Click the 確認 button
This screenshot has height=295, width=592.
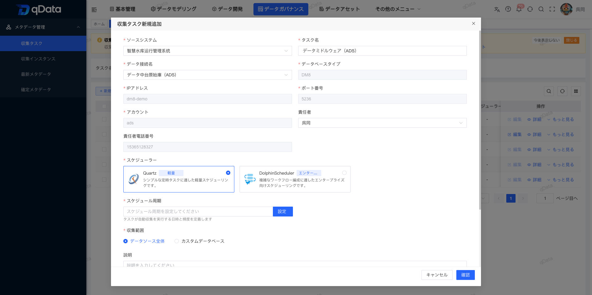tap(466, 275)
